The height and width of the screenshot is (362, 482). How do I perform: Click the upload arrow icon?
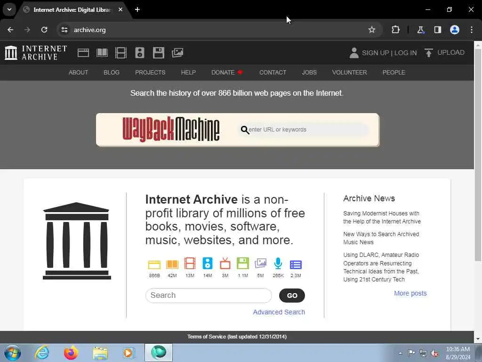click(x=428, y=53)
